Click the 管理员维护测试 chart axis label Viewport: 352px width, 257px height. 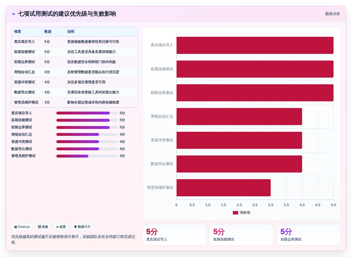click(160, 188)
